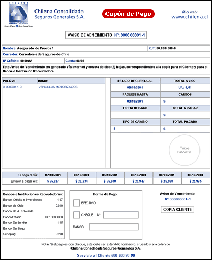
Task: Click the date 02/10/2001 column header
Action: (53, 175)
